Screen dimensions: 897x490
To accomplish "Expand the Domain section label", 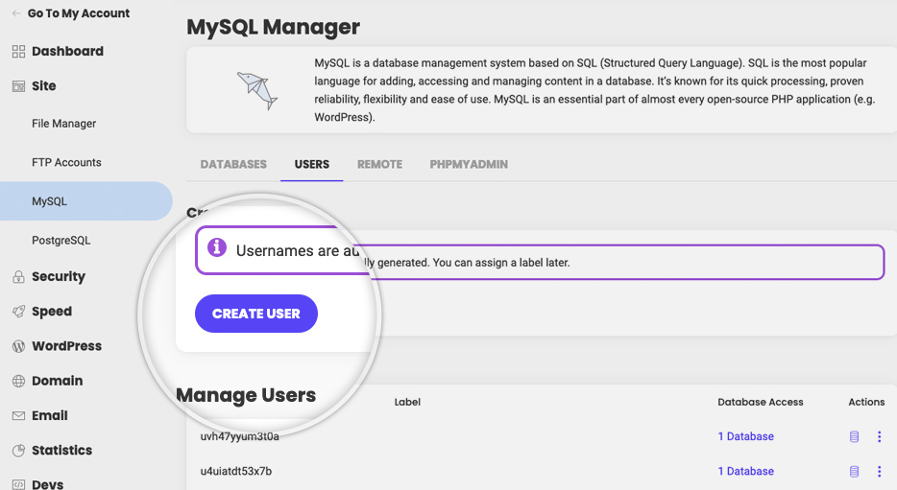I will point(58,381).
